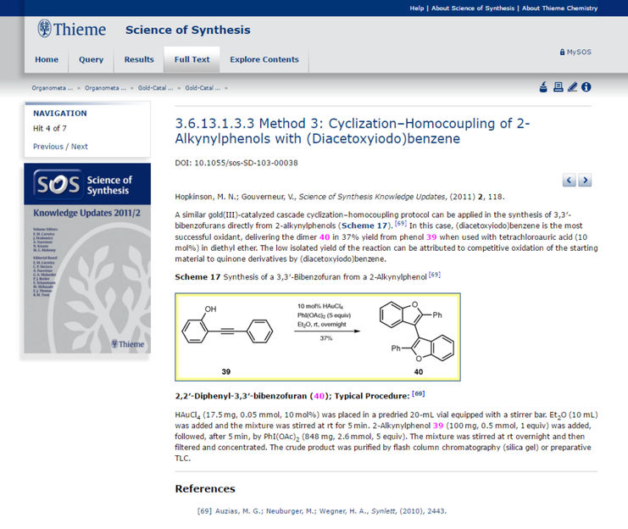
Task: Open MySOS lock login link
Action: (575, 52)
